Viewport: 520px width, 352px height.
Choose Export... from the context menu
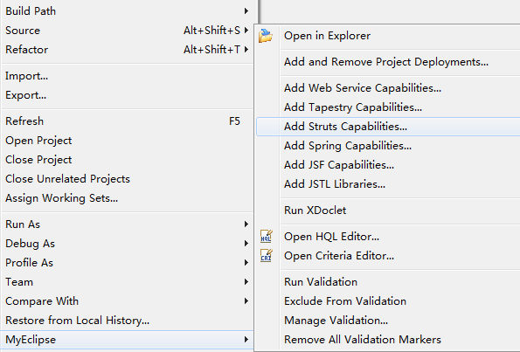(x=128, y=95)
